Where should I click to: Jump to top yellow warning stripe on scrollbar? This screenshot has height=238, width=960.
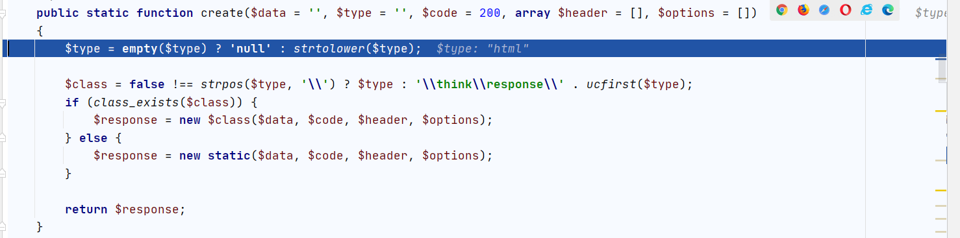[941, 112]
